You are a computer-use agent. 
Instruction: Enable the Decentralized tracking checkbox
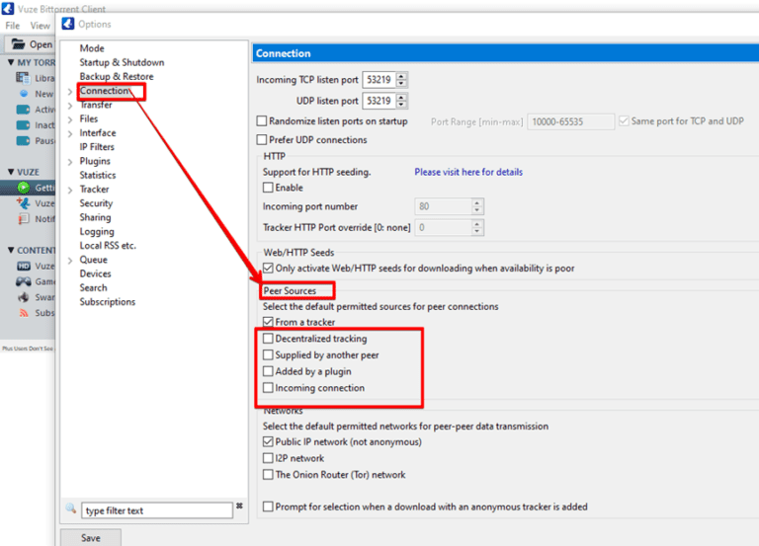pos(268,339)
